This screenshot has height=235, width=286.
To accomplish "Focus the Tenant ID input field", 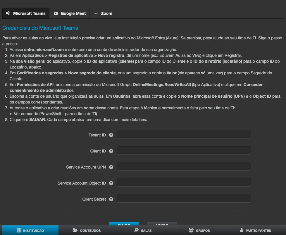I will click(183, 134).
